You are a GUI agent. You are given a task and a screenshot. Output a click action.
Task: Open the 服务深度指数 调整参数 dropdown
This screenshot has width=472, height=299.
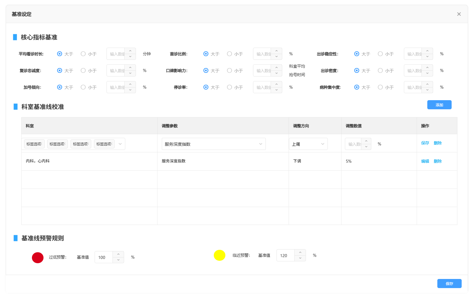click(213, 144)
